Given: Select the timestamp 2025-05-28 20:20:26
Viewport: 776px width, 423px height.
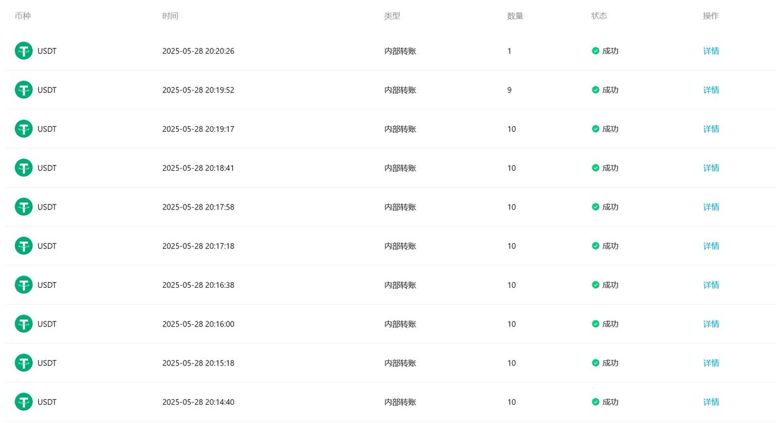Looking at the screenshot, I should point(199,51).
